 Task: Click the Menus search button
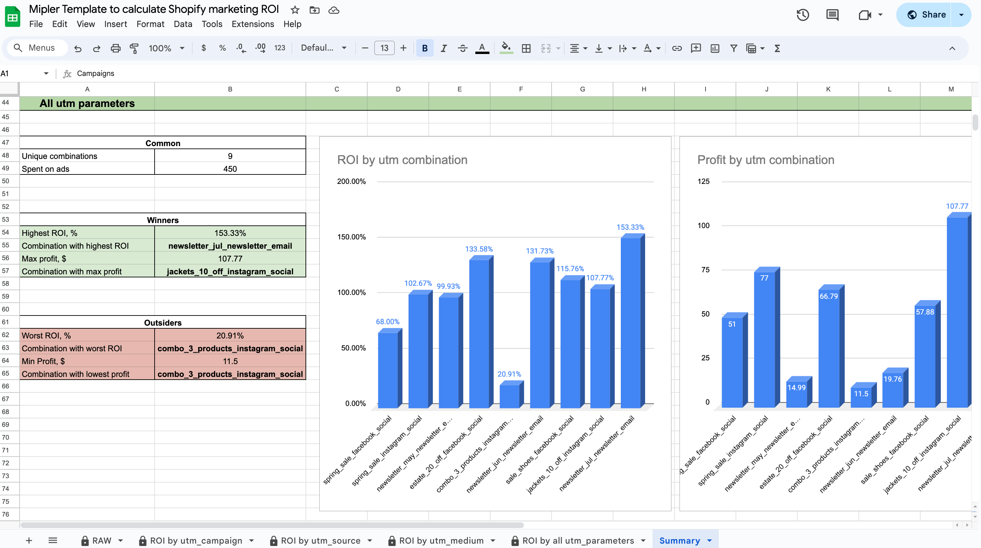click(x=36, y=48)
